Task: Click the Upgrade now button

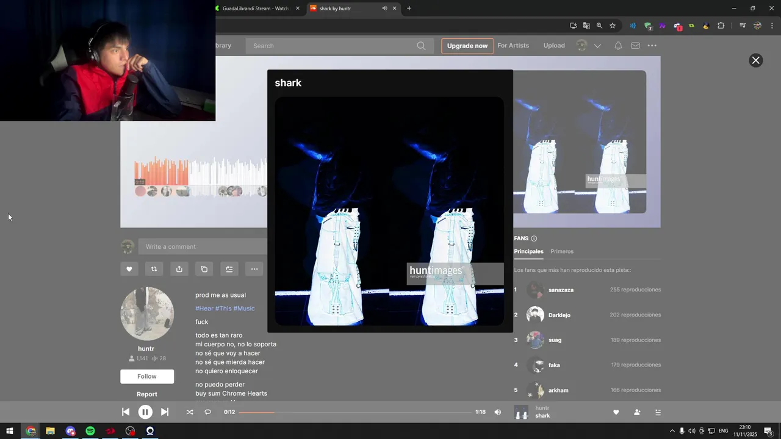Action: tap(467, 46)
